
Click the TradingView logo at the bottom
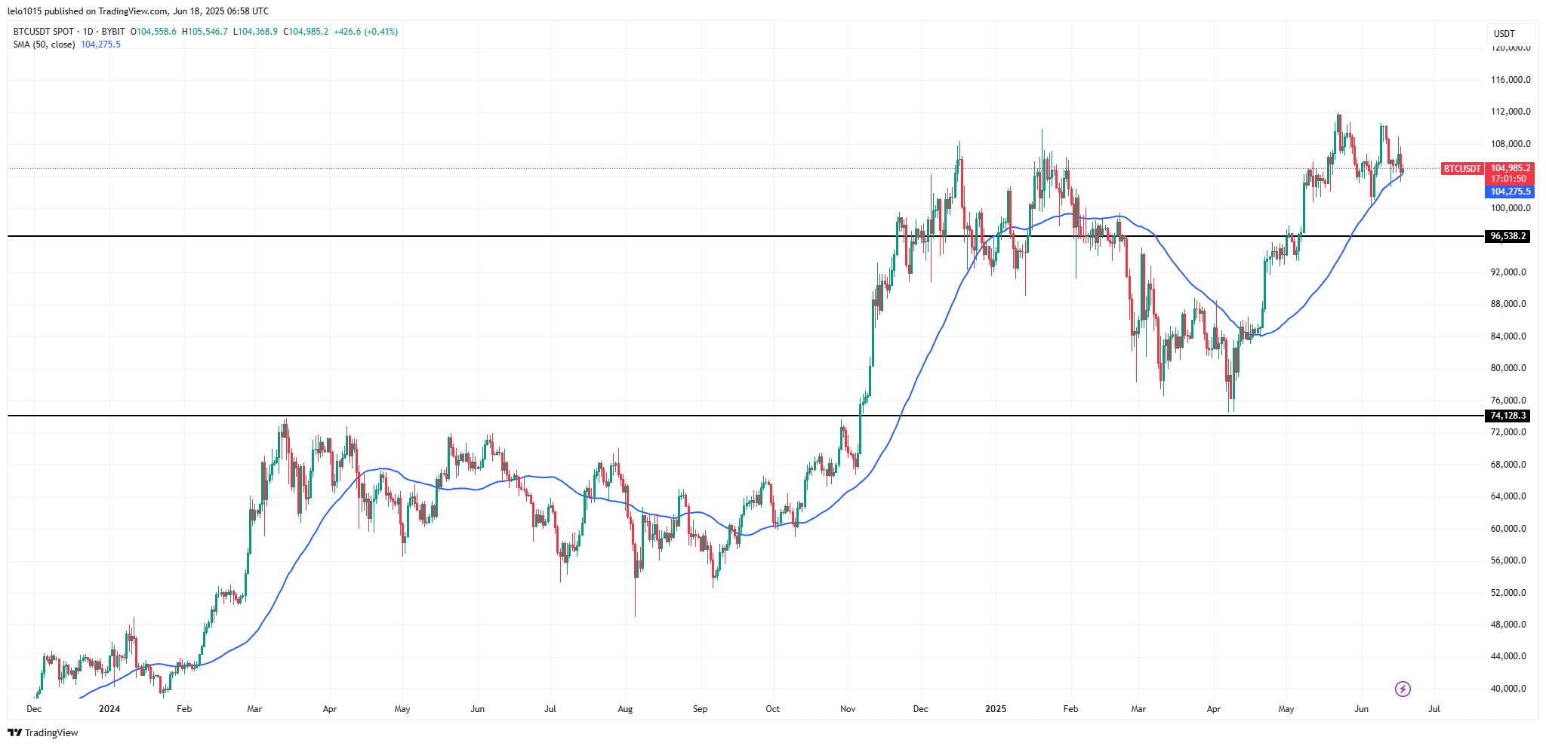point(43,732)
